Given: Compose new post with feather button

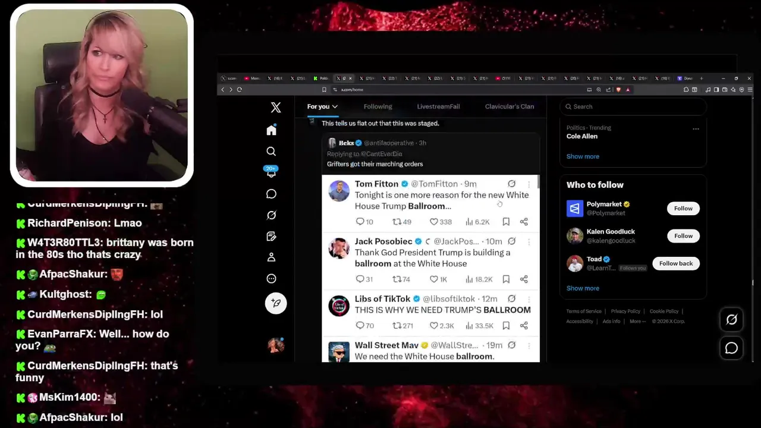Looking at the screenshot, I should click(x=276, y=303).
